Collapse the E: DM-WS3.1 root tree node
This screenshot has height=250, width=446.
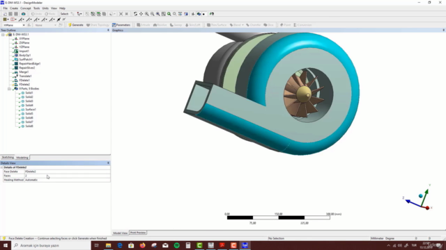(x=3, y=35)
